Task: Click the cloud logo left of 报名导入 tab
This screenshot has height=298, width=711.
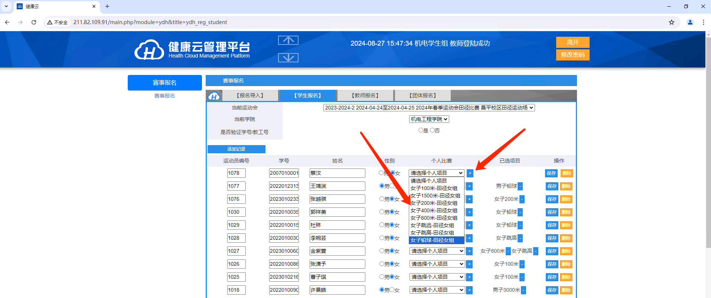Action: (x=214, y=96)
